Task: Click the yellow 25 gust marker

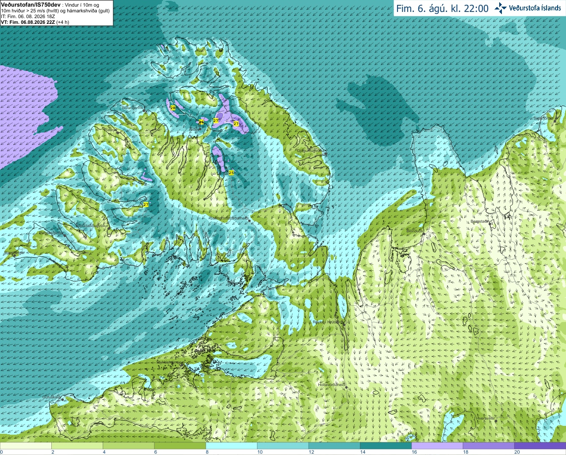Action: pos(231,173)
